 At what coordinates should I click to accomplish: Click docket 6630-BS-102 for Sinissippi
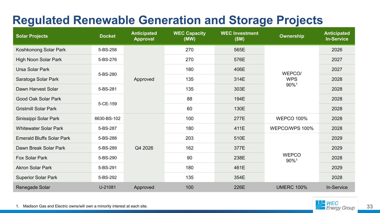click(x=107, y=119)
